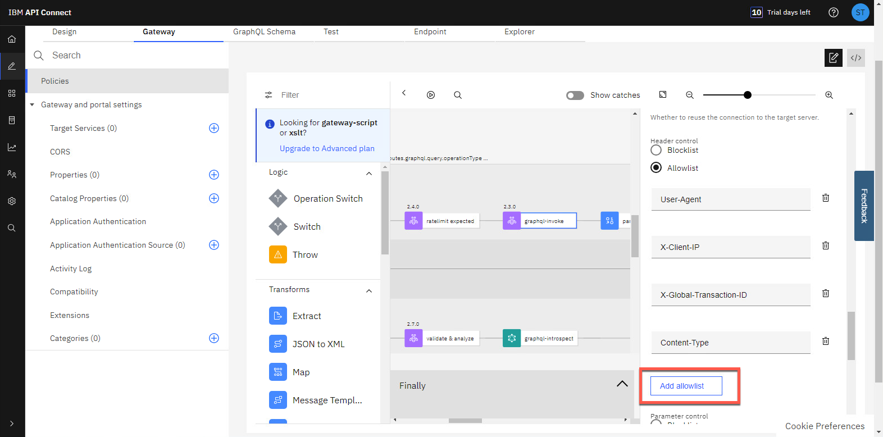Image resolution: width=883 pixels, height=437 pixels.
Task: Remove the Content-Type header entry
Action: click(x=826, y=341)
